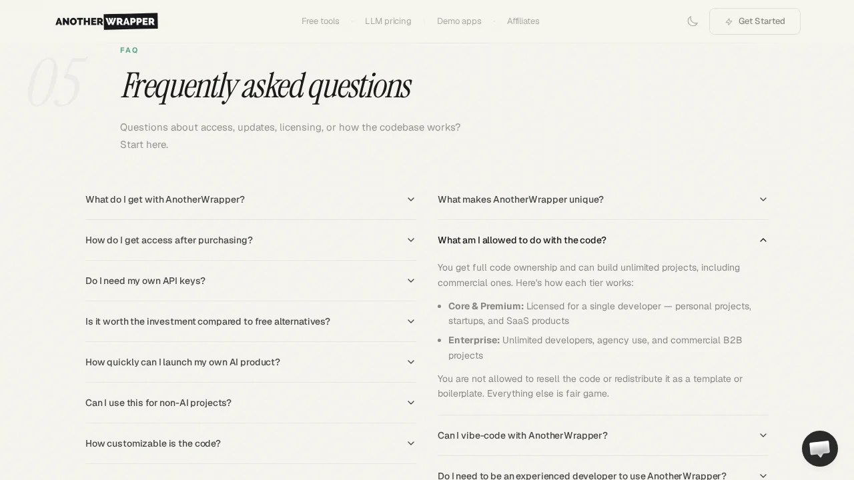Expand 'How customizable is the code?'
The height and width of the screenshot is (480, 854).
pos(251,443)
